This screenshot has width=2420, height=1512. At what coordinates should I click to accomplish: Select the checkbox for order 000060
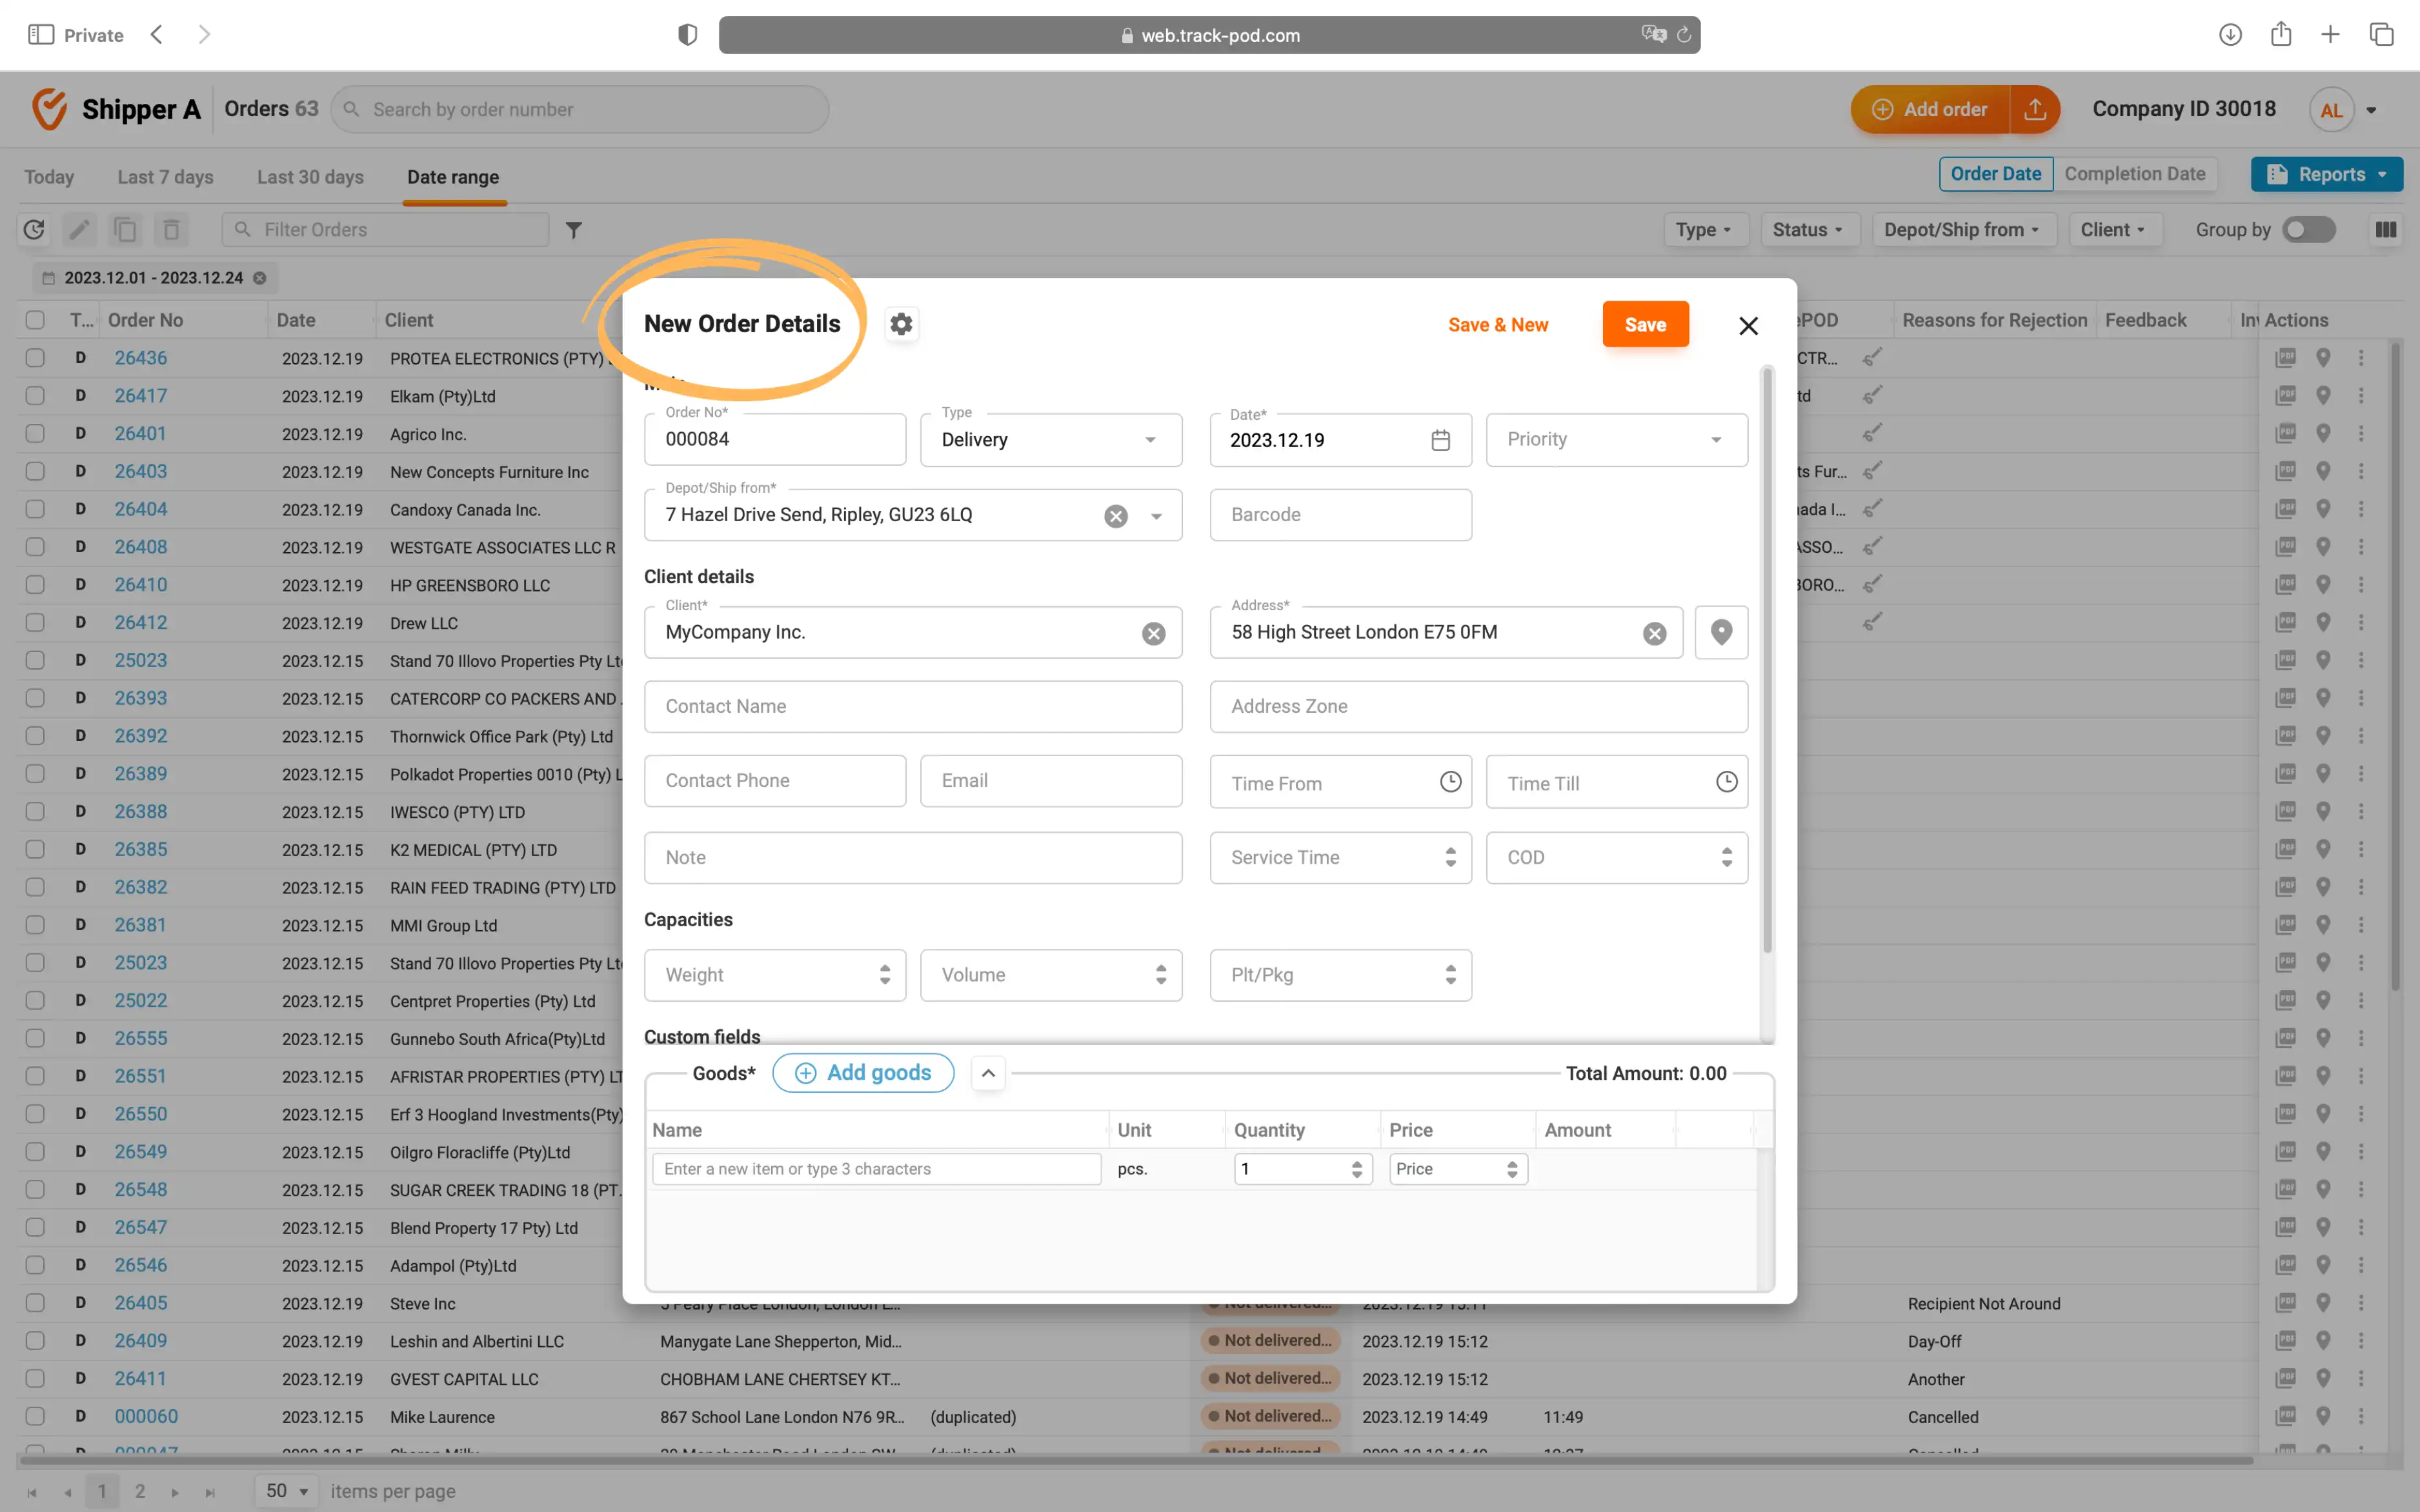pos(35,1416)
